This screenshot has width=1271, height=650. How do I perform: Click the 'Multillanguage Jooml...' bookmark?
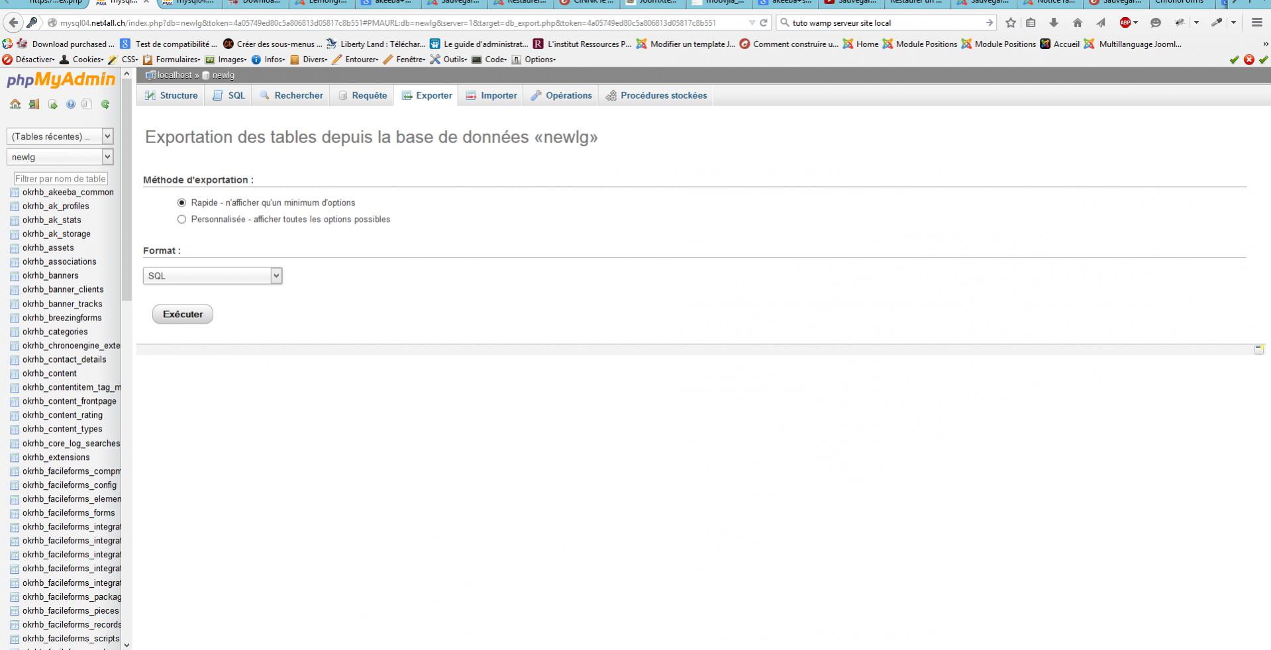pyautogui.click(x=1133, y=44)
